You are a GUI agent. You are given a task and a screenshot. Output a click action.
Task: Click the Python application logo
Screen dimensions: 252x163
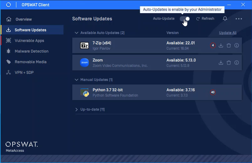pyautogui.click(x=85, y=93)
